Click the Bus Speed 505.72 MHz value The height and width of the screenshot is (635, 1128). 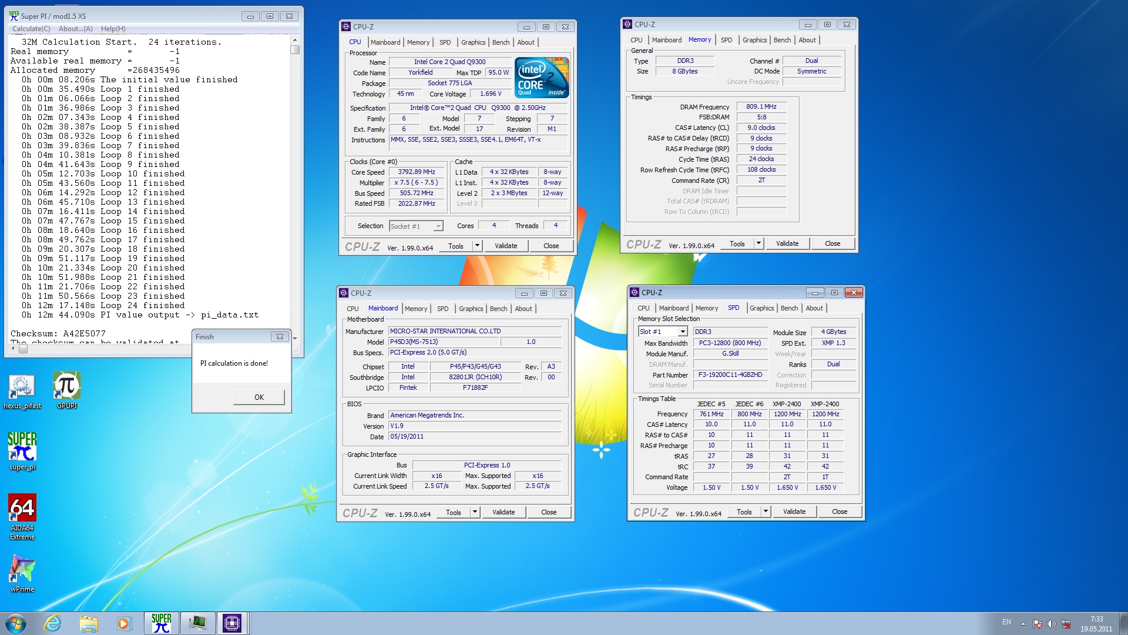coord(417,193)
